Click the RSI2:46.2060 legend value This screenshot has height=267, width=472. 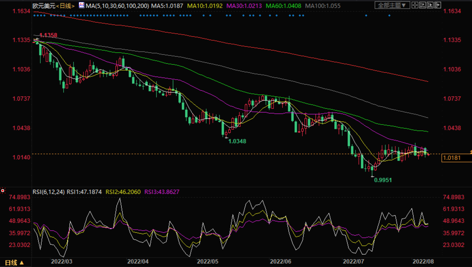click(123, 192)
